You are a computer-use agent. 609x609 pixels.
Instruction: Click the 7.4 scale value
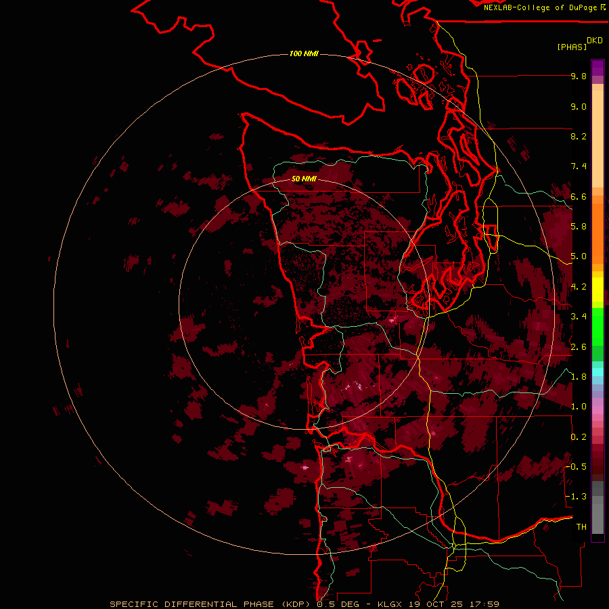[x=579, y=166]
